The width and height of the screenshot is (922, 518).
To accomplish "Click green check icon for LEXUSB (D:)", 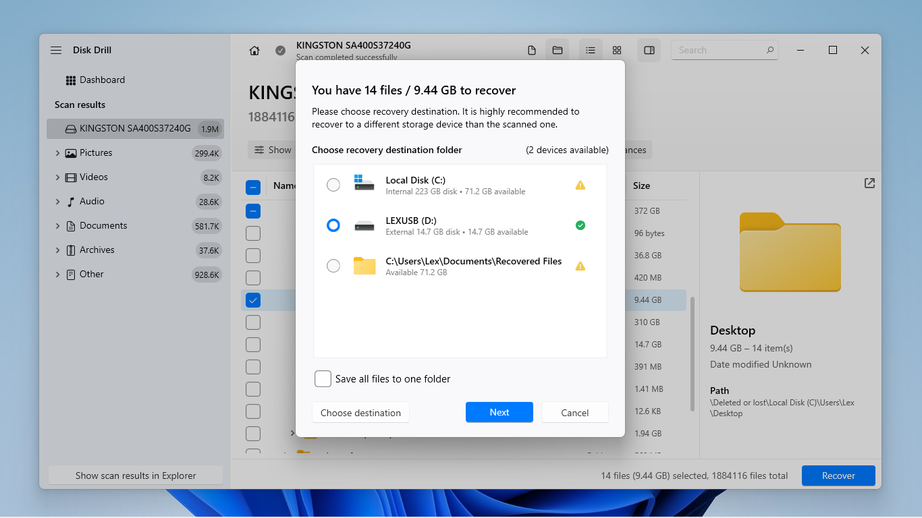I will [580, 225].
